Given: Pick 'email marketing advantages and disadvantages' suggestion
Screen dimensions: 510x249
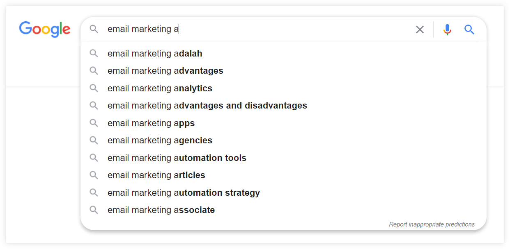Looking at the screenshot, I should pyautogui.click(x=283, y=106).
